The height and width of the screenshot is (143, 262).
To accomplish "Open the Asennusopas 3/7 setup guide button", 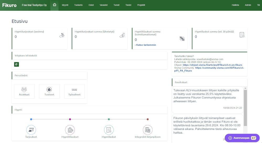I will 242,138.
